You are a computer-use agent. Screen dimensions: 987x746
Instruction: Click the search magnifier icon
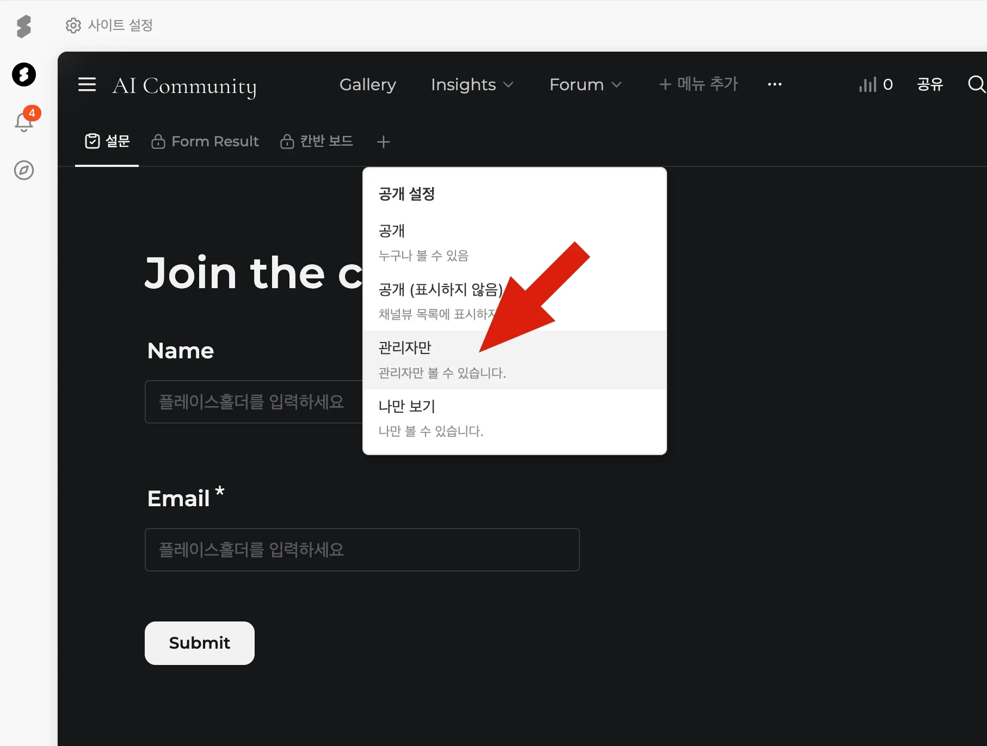click(x=976, y=84)
